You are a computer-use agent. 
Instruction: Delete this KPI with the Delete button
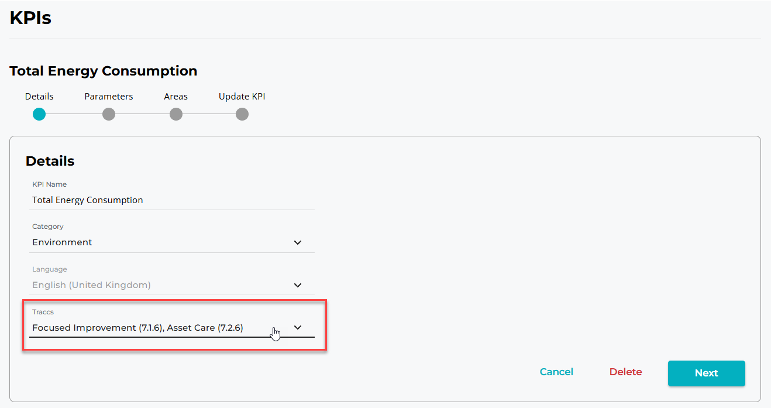(x=625, y=372)
